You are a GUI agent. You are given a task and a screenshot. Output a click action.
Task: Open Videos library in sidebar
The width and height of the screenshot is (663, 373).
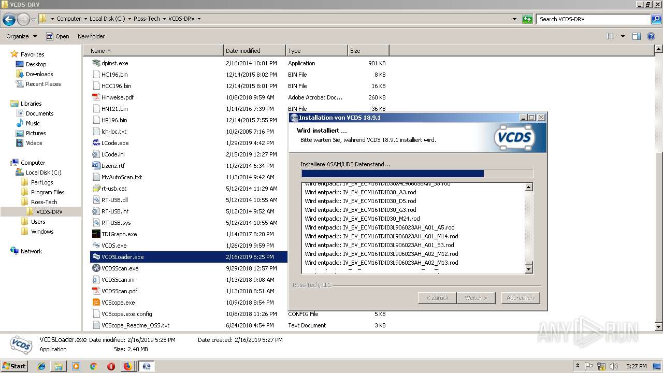coord(34,143)
